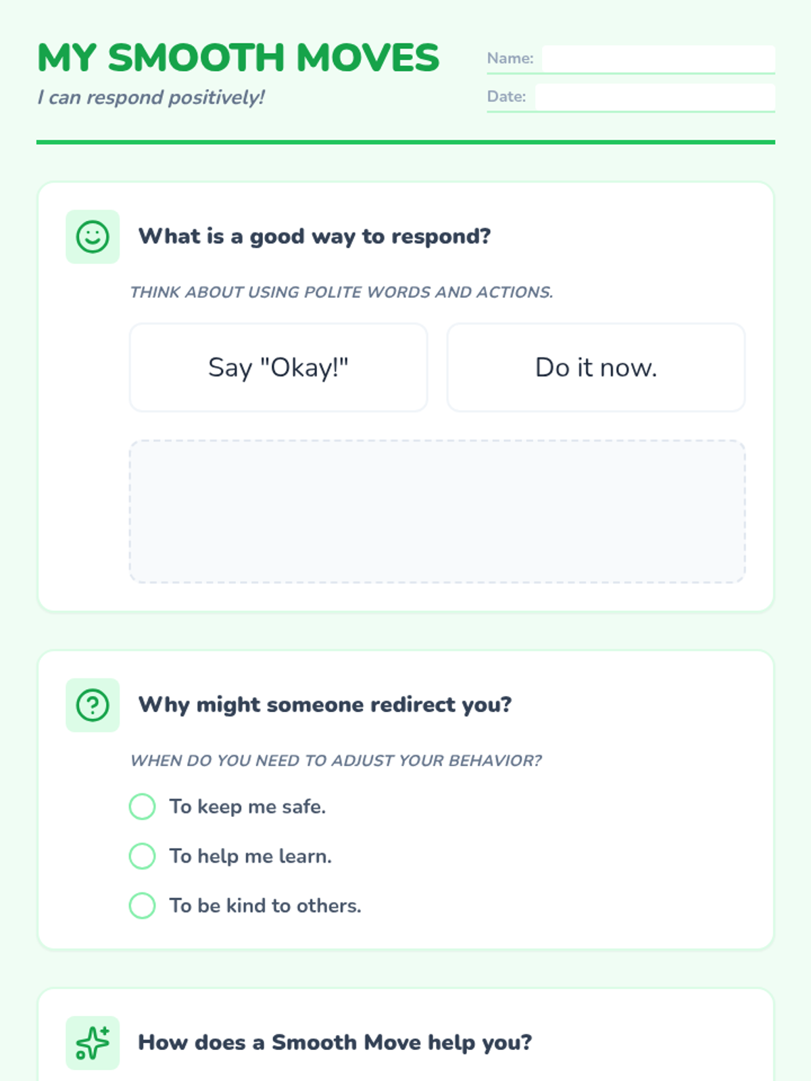Mark the "To be kind to others" circle
The image size is (811, 1081).
(143, 905)
